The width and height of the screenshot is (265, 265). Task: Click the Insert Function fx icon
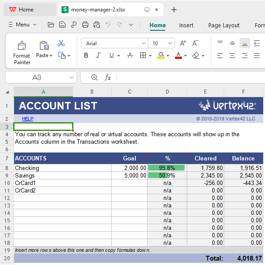tap(108, 77)
